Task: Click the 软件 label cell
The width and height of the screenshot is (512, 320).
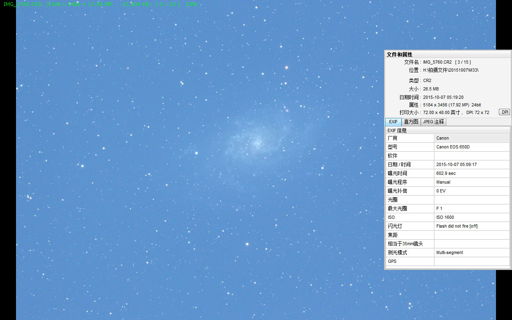Action: 410,156
